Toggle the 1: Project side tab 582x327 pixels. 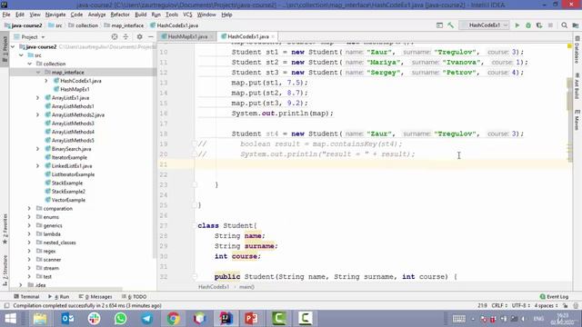(5, 49)
